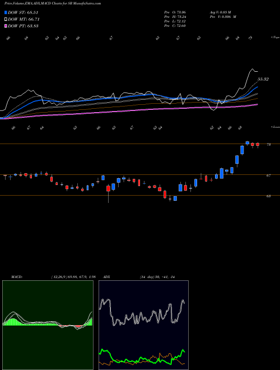Click the Pre L: 72.12 value
This screenshot has width=280, height=370.
175,21
